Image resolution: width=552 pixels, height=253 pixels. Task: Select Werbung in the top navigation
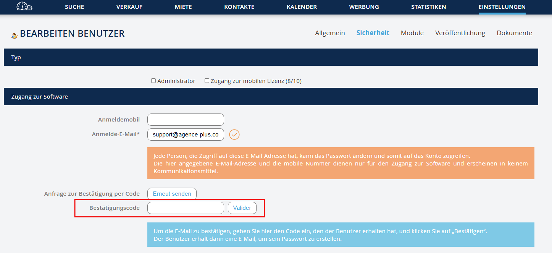click(364, 7)
